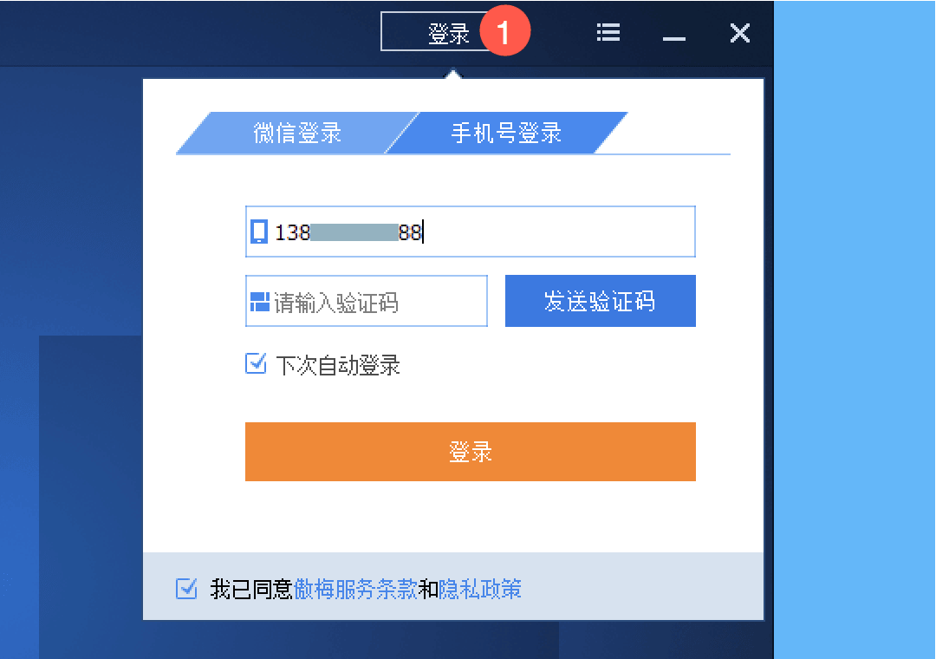936x659 pixels.
Task: Click the 下次自动登录 label text
Action: point(338,365)
